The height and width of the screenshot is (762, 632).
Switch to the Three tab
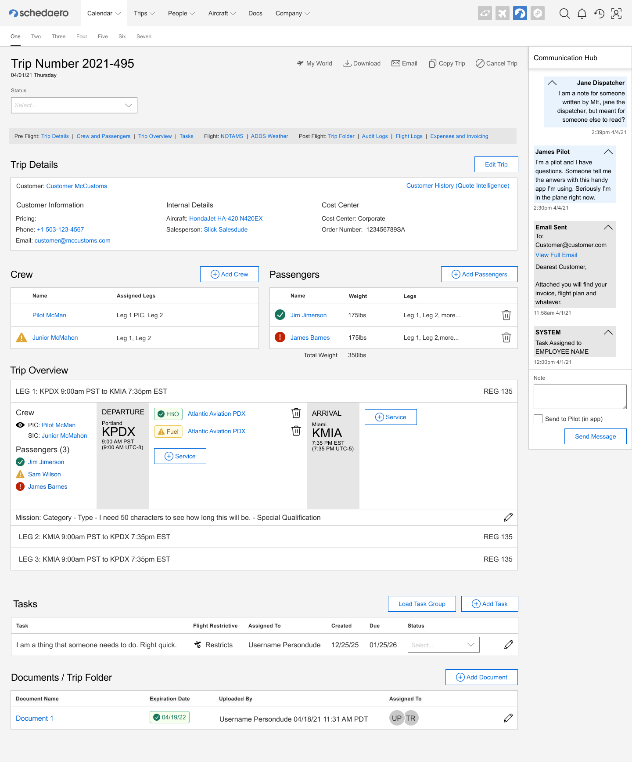(58, 36)
